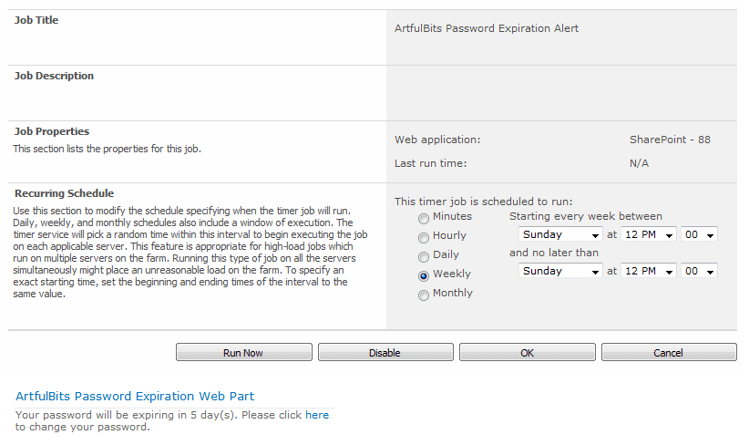Screen dimensions: 749x445
Task: Choose the Daily schedule option
Action: point(423,257)
